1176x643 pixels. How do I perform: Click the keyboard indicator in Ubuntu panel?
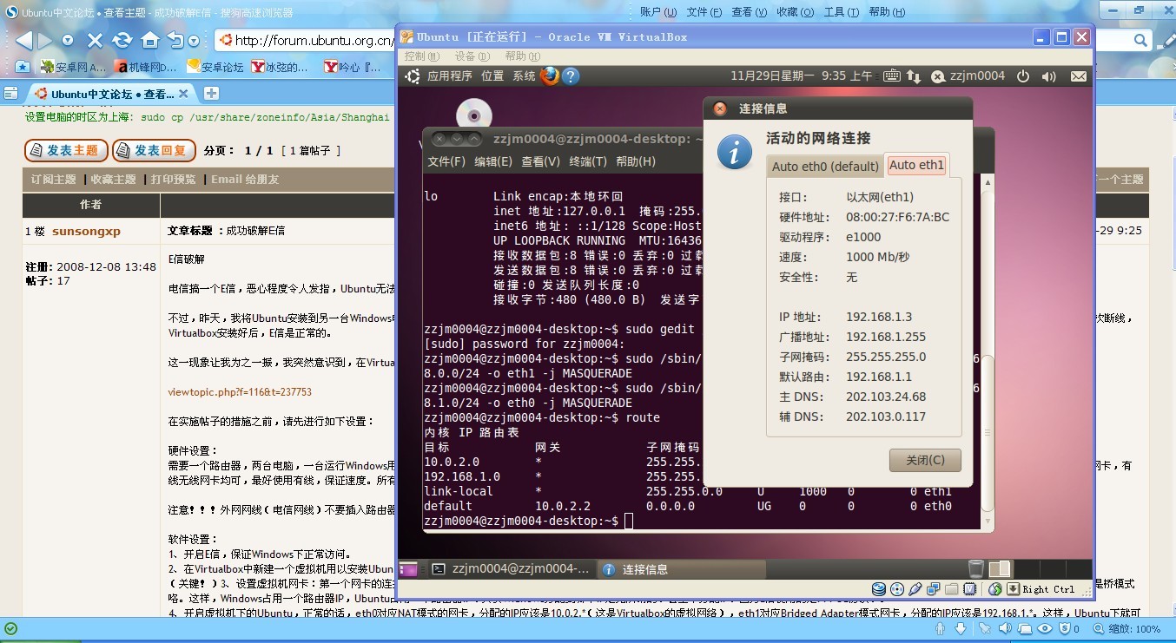891,76
